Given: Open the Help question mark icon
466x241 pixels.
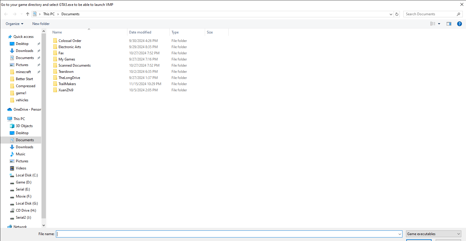Looking at the screenshot, I should 459,24.
